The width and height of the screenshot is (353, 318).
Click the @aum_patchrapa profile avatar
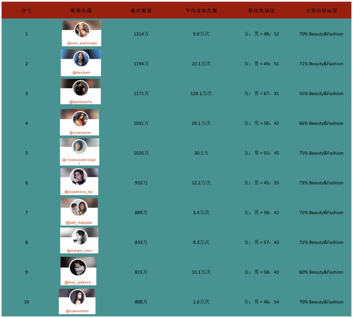click(82, 30)
